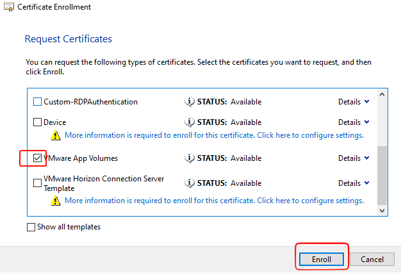This screenshot has height=273, width=401.
Task: Click the Show all templates label
Action: [69, 227]
